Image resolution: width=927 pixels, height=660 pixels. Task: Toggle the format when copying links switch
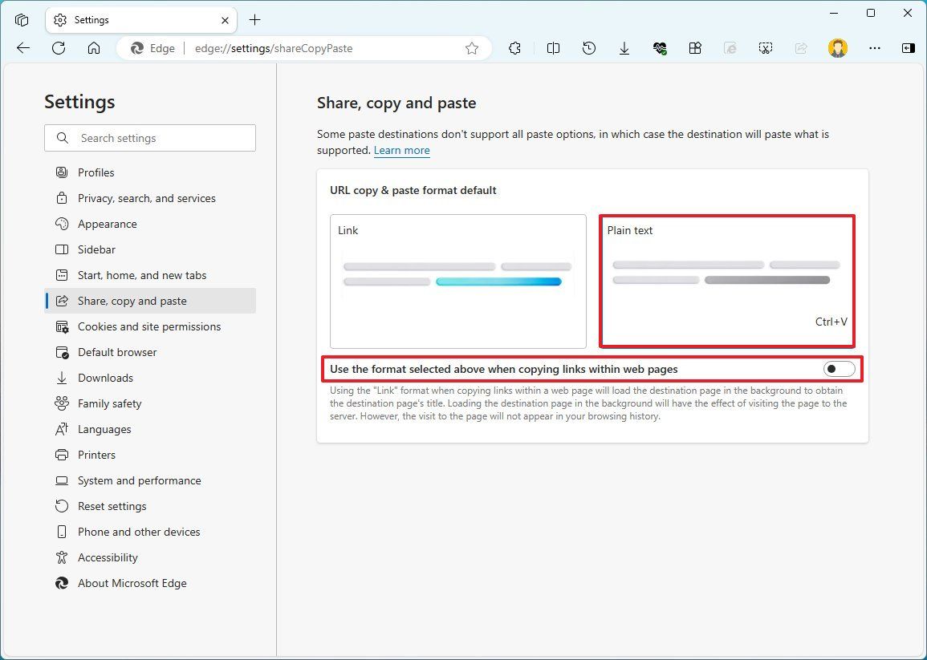[x=838, y=368]
